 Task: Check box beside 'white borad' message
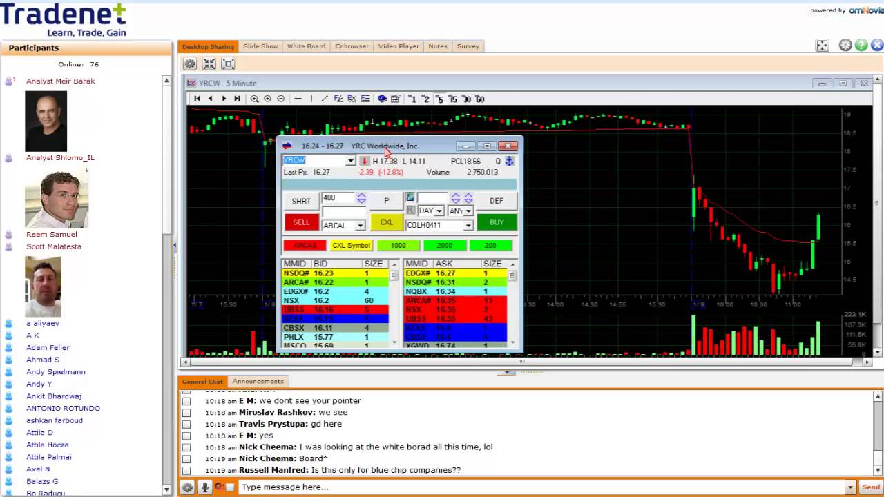pos(186,447)
